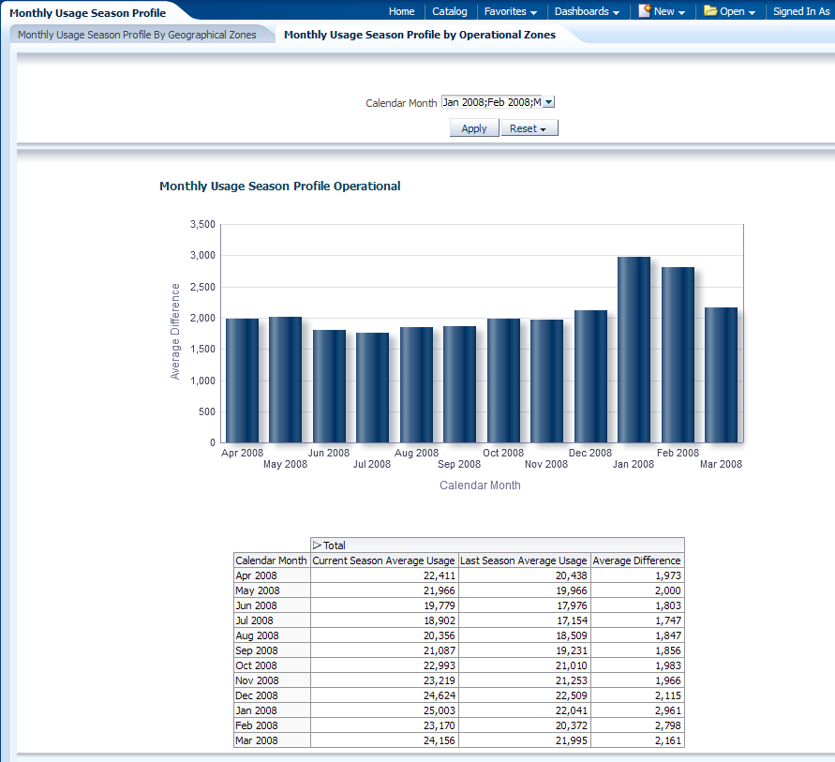Viewport: 835px width, 762px height.
Task: Click the May 2008 chart bar
Action: (286, 380)
